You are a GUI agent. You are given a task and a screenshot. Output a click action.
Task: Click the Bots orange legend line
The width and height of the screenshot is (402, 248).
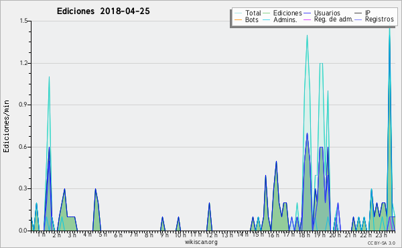pos(238,19)
